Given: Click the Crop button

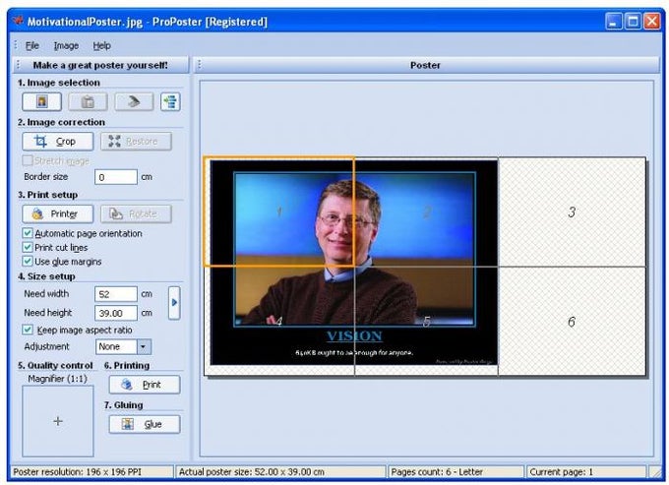Looking at the screenshot, I should pyautogui.click(x=58, y=142).
